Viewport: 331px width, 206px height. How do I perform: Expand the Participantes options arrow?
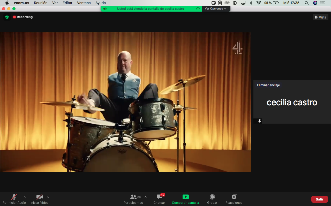point(146,197)
